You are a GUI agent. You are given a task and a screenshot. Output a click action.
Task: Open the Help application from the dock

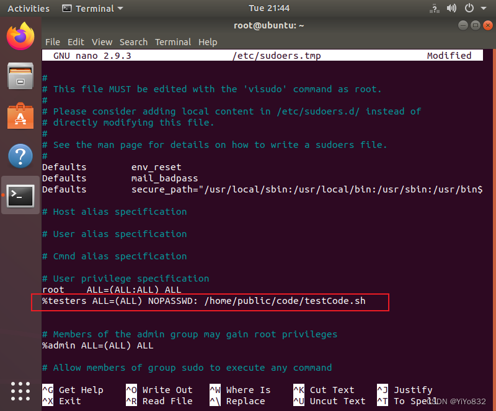[x=20, y=156]
